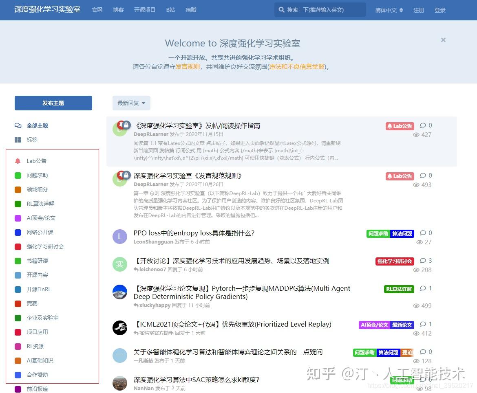Viewport: 477px width, 393px height.
Task: Click the purple AI顶会/论文 category icon
Action: 17,218
